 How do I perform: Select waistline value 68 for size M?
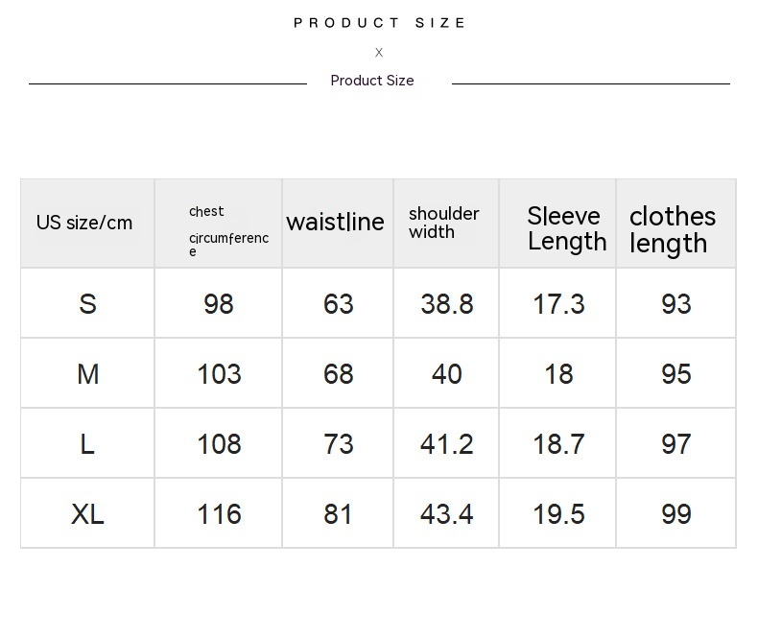[x=339, y=374]
